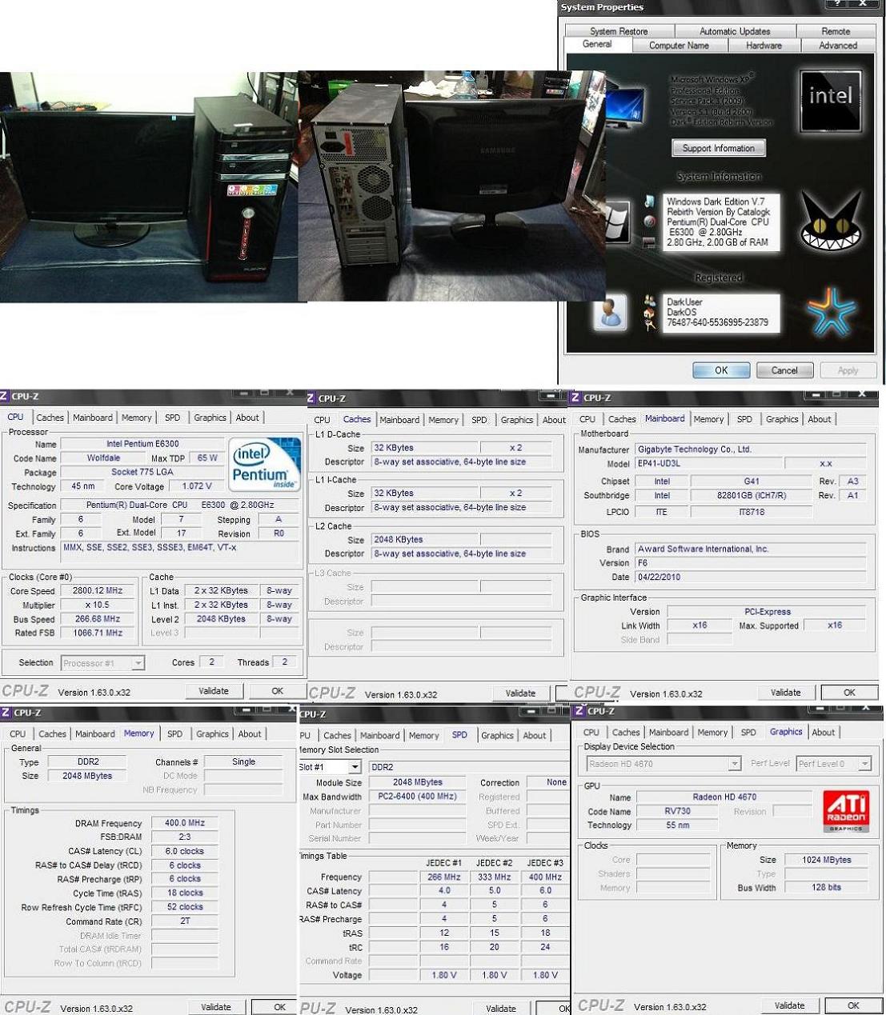Click the BIOS Brand Award Software International, Inc.

click(751, 549)
